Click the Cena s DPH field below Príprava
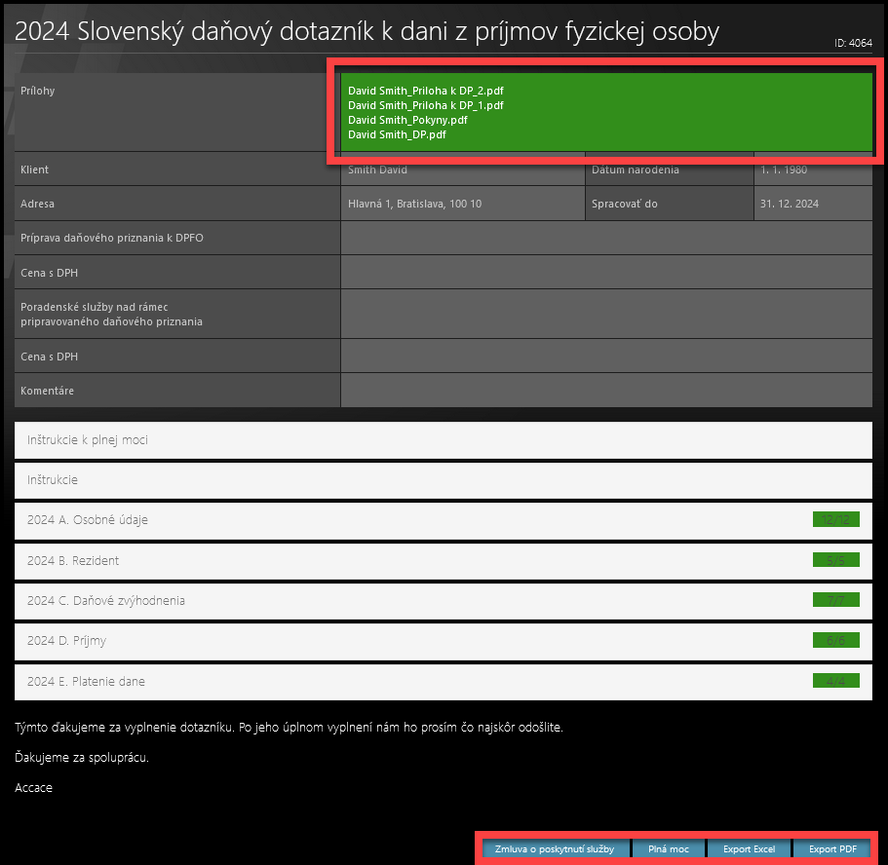 pyautogui.click(x=605, y=272)
